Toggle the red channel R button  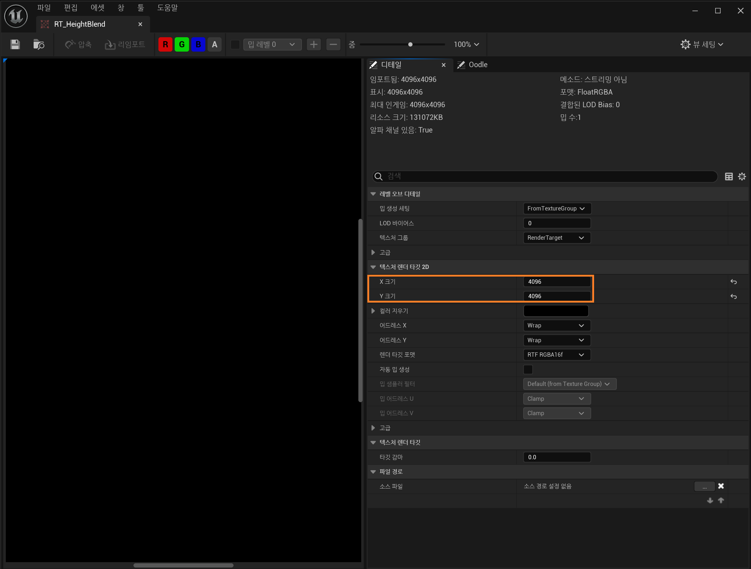[x=165, y=44]
